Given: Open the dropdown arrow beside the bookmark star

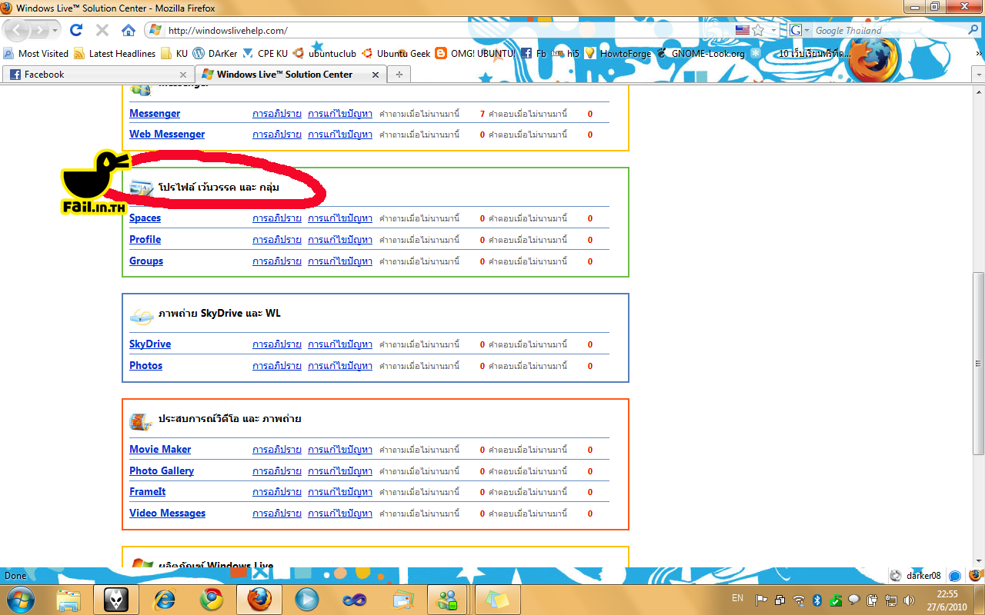Looking at the screenshot, I should click(x=772, y=30).
